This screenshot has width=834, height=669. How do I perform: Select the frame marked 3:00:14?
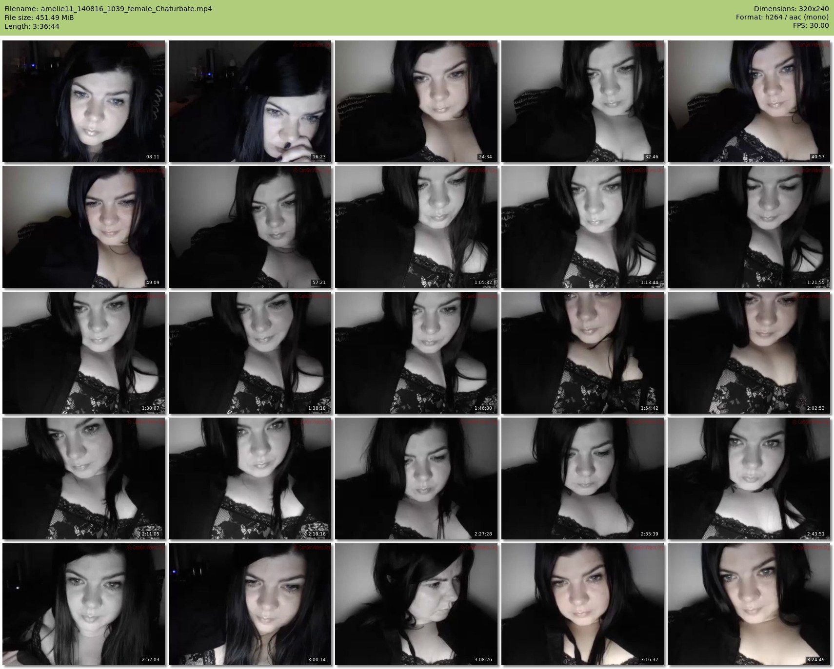click(250, 604)
